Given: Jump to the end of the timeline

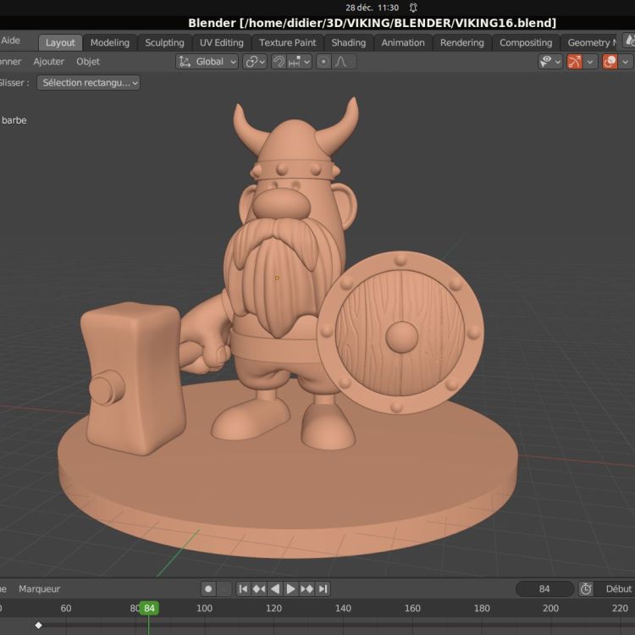Looking at the screenshot, I should pyautogui.click(x=323, y=588).
